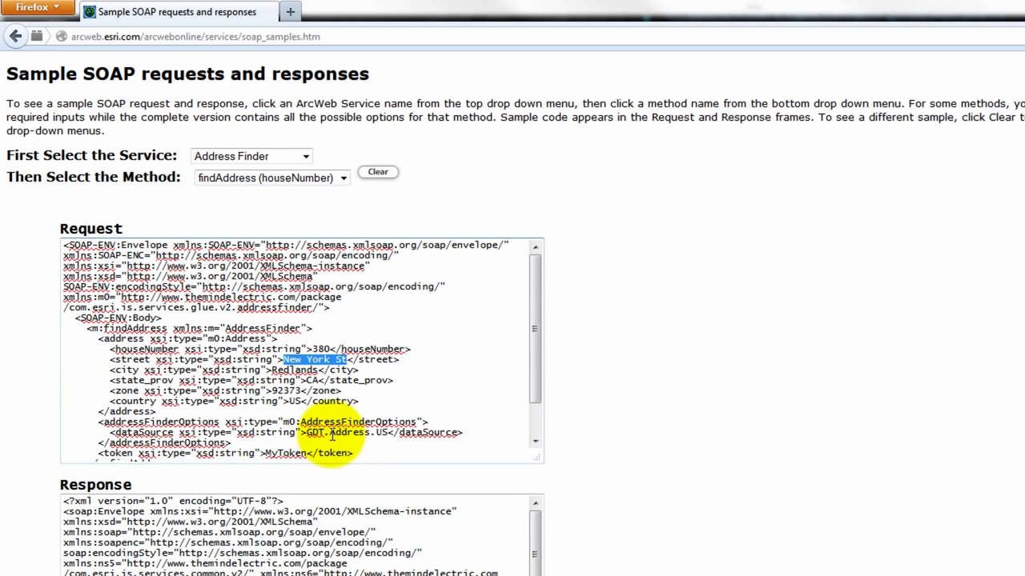This screenshot has width=1025, height=576.
Task: Click the 'Sample SOAP requests and responses' heading
Action: pos(187,74)
